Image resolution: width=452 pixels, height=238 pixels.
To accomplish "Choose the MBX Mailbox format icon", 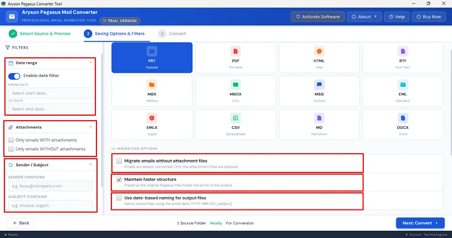I will 152,85.
